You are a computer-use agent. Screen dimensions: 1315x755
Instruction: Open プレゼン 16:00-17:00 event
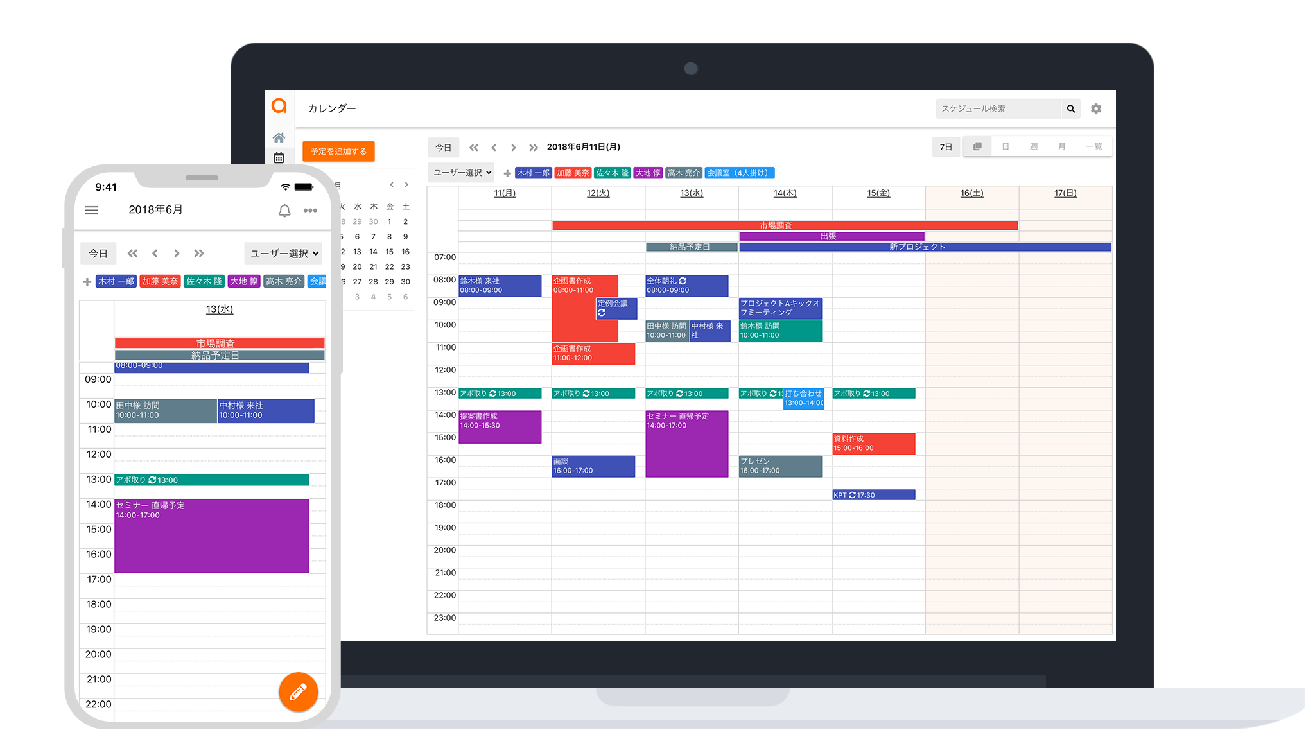tap(780, 467)
